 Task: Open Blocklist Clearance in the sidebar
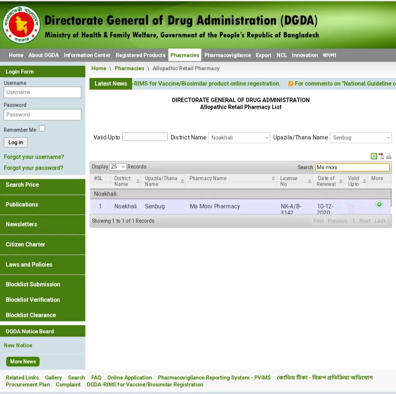coord(43,315)
